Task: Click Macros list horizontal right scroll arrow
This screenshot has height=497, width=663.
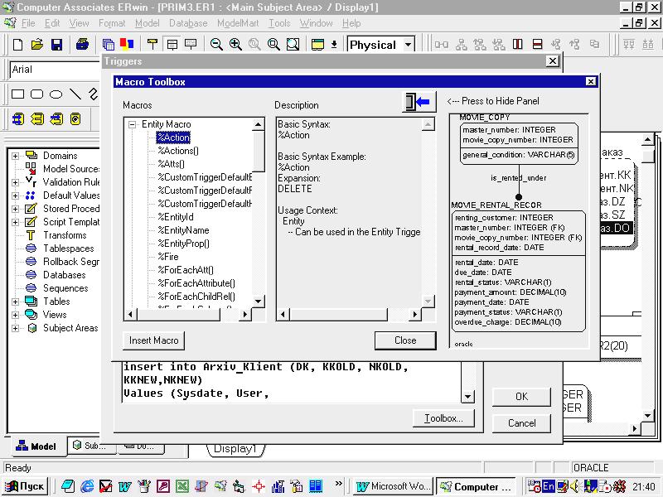Action: (244, 314)
